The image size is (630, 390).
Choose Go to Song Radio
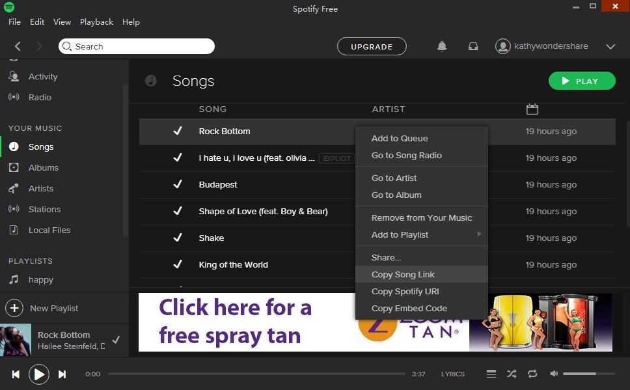(422, 155)
